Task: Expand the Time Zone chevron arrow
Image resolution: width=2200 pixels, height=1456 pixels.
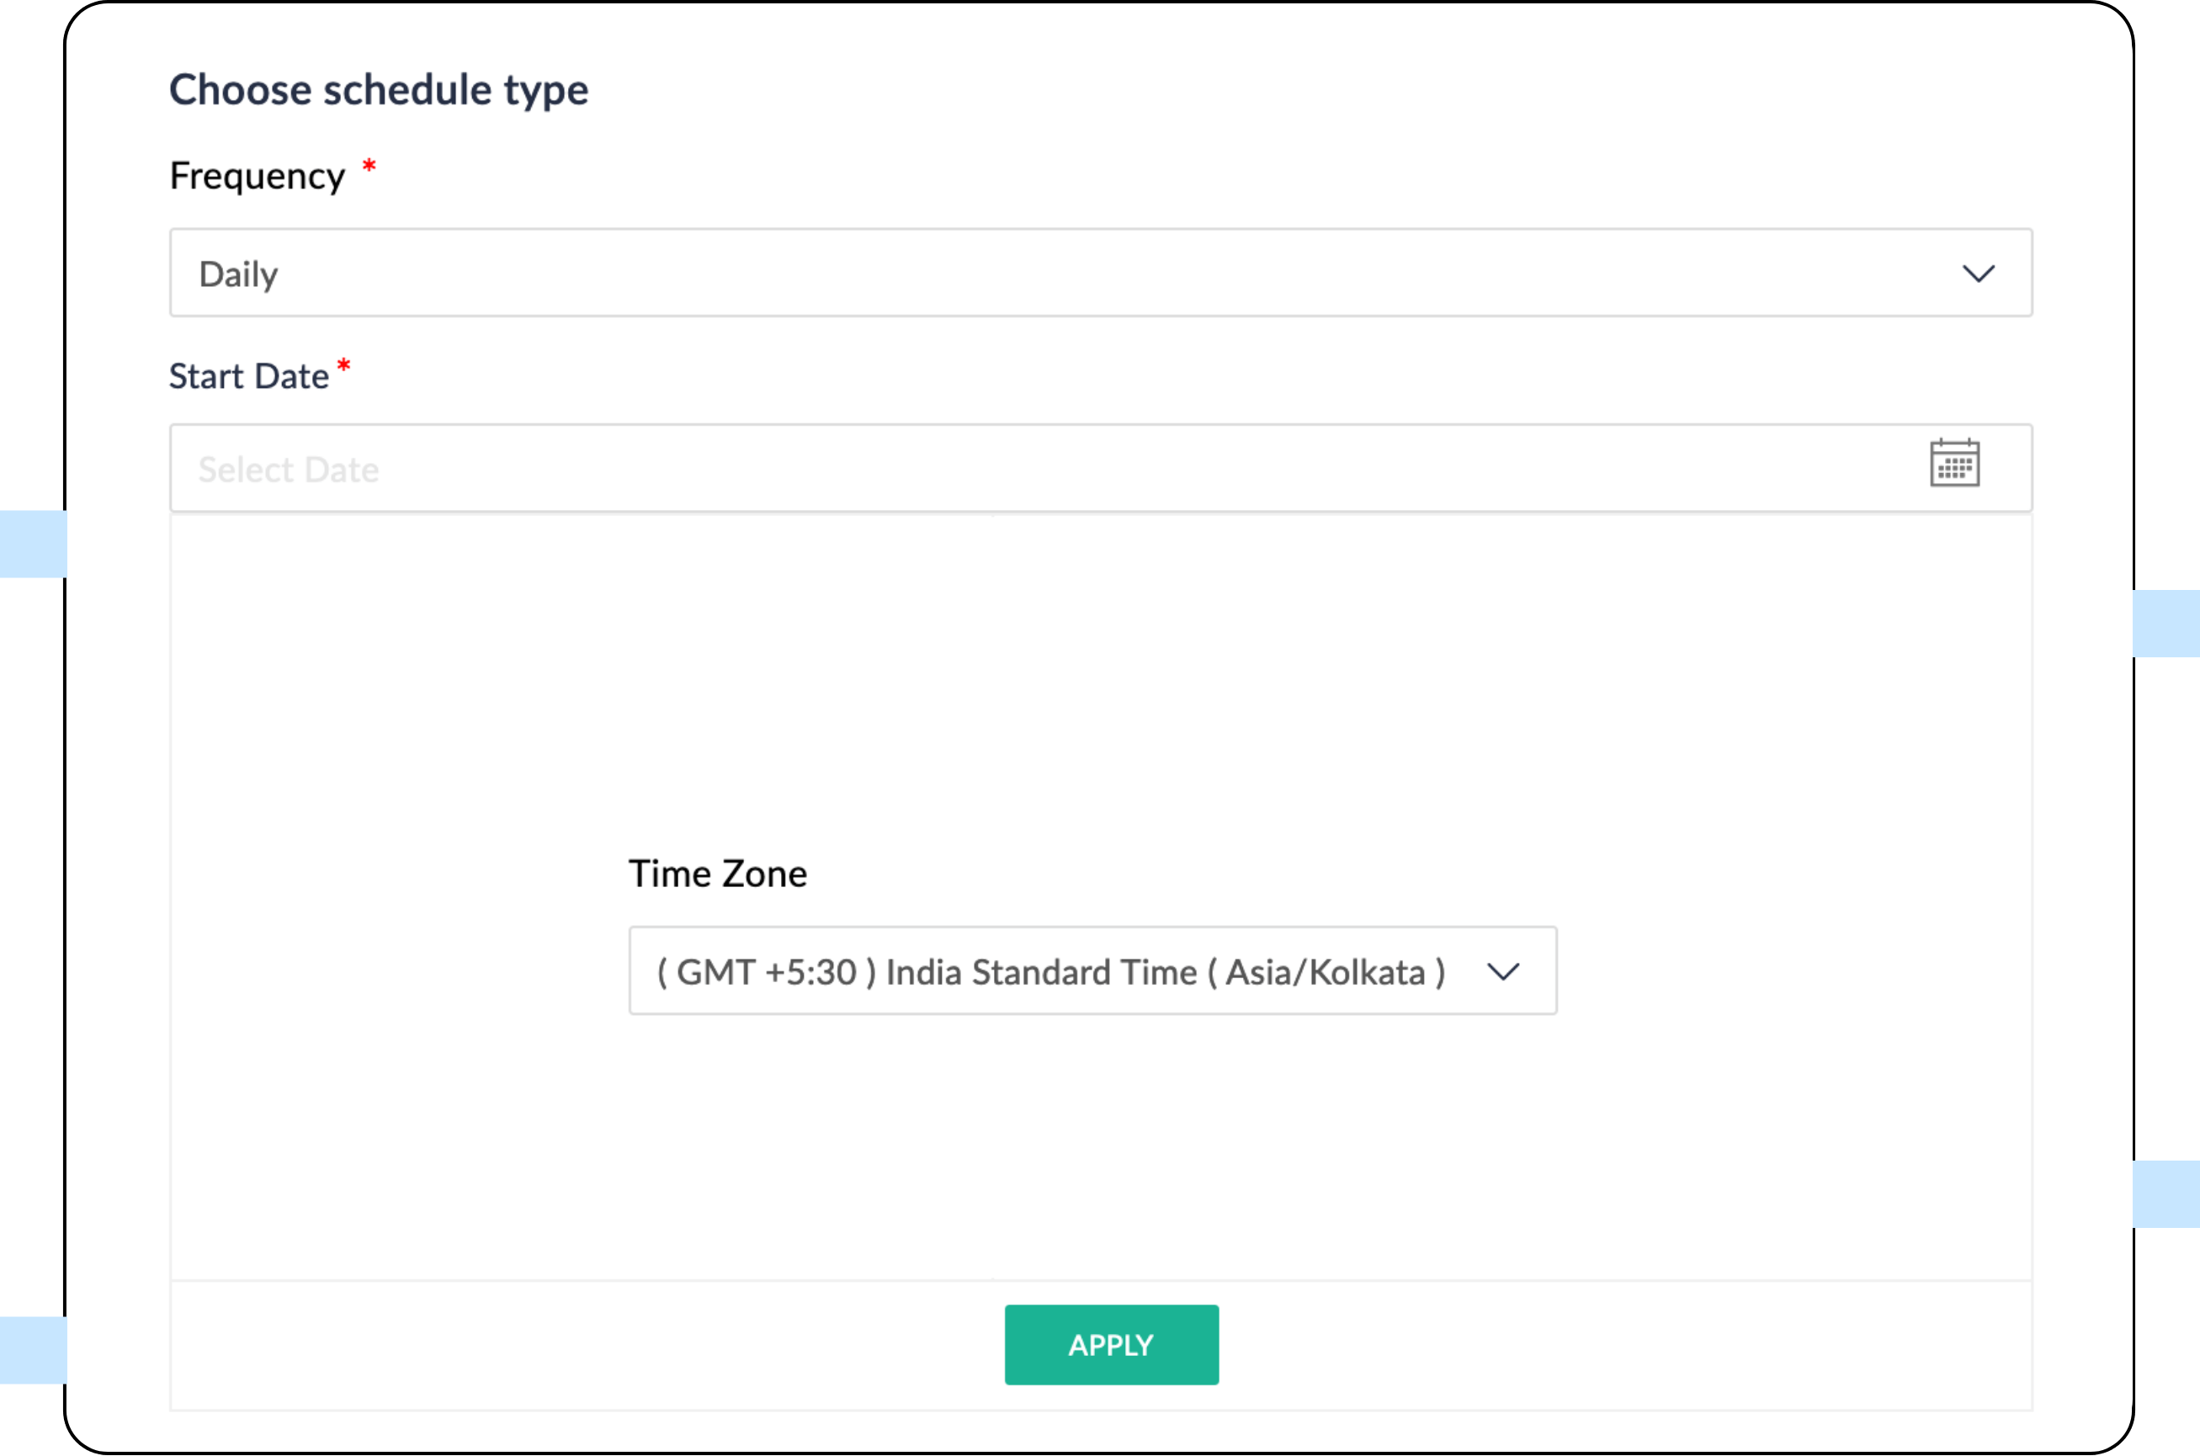Action: [1502, 972]
